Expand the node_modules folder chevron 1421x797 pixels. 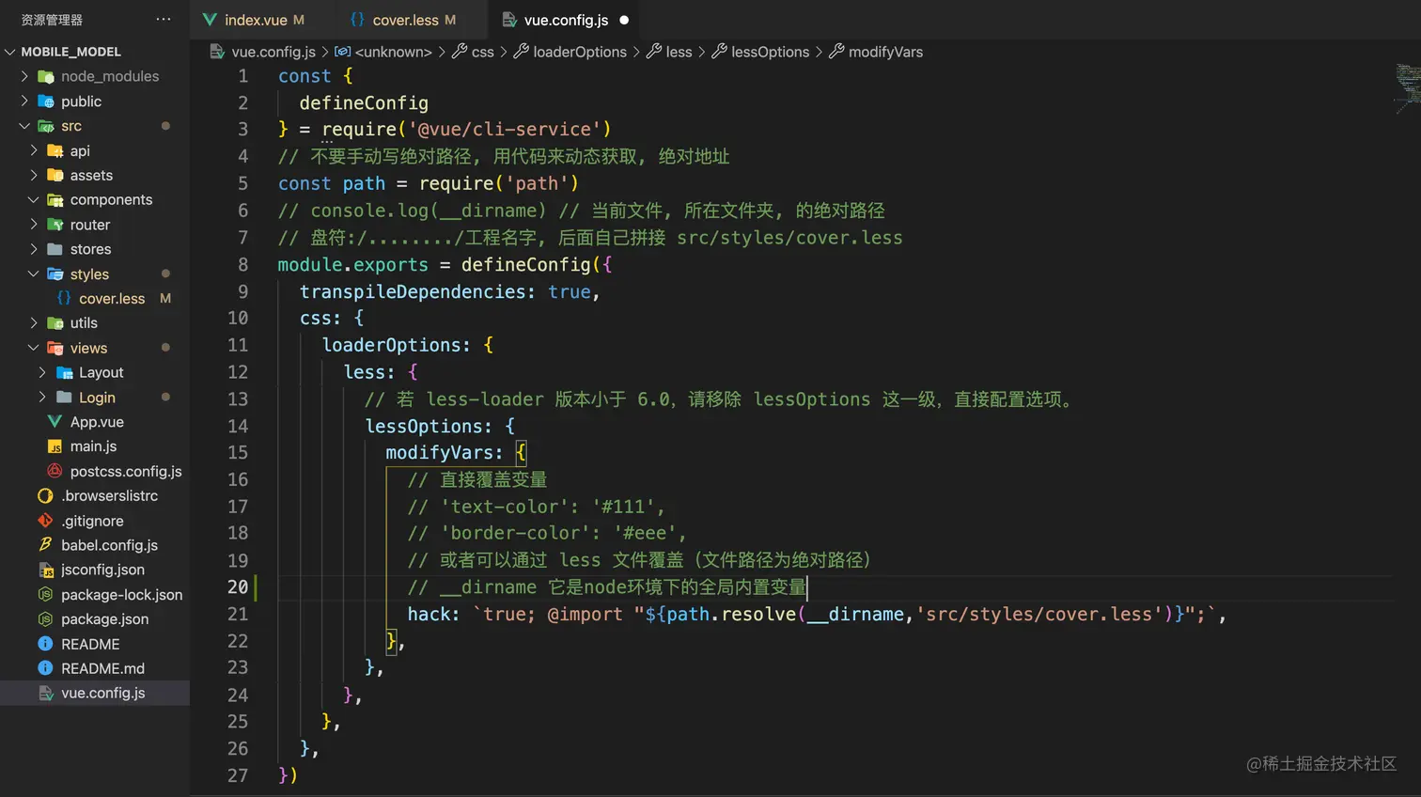pos(24,76)
